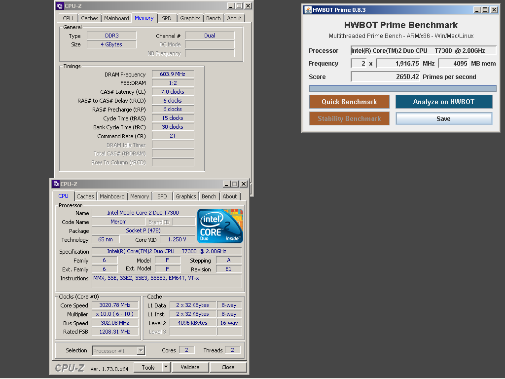Click the Command Rate 2T value

tap(173, 136)
